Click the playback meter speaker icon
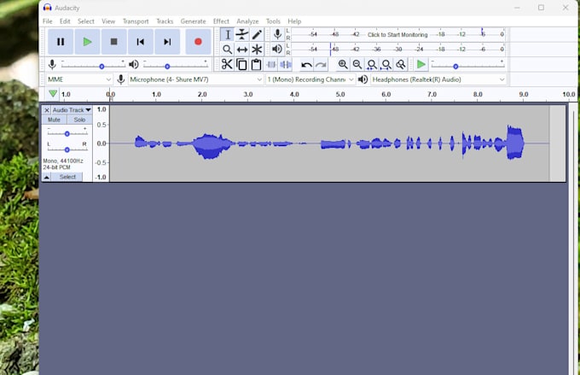This screenshot has height=375, width=580. tap(277, 49)
